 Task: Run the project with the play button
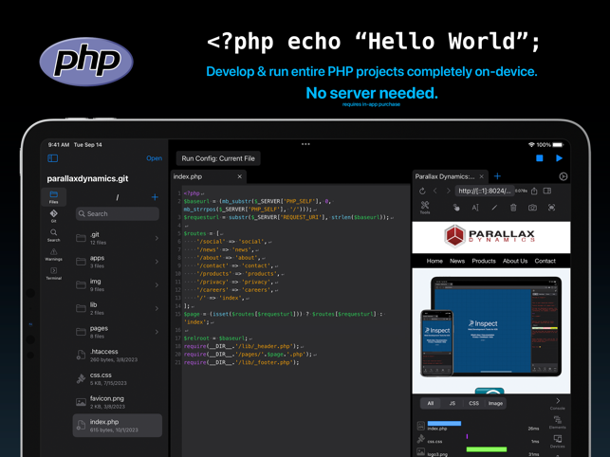[559, 158]
